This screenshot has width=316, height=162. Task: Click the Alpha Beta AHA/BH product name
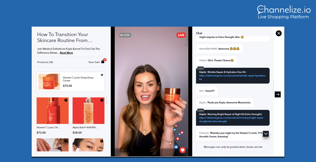(x=85, y=127)
